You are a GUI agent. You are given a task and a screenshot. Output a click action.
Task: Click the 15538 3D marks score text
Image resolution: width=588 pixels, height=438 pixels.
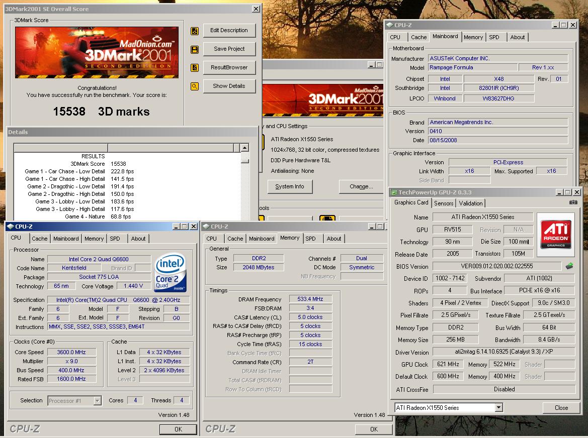101,112
